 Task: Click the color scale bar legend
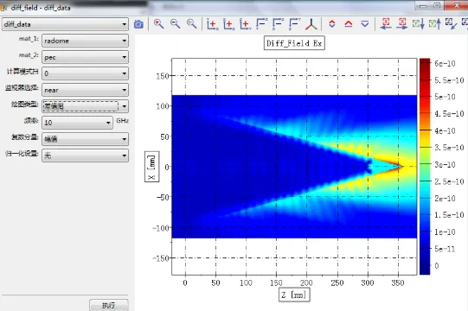click(x=425, y=167)
